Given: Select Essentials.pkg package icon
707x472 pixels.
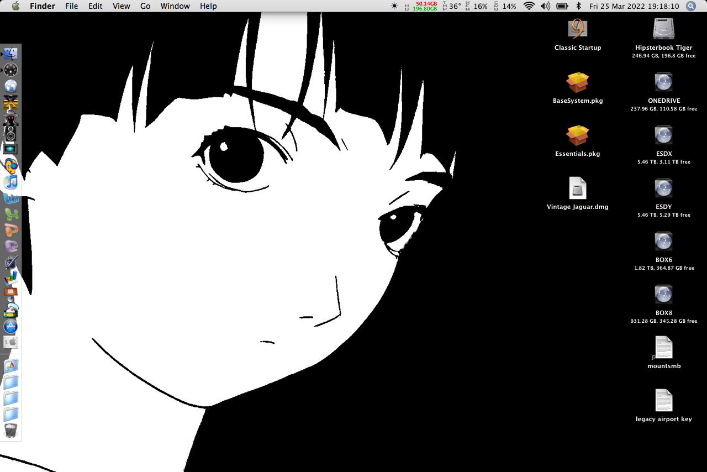Looking at the screenshot, I should (x=578, y=135).
